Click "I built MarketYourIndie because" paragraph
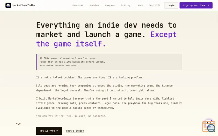The image size is (218, 136). (109, 103)
